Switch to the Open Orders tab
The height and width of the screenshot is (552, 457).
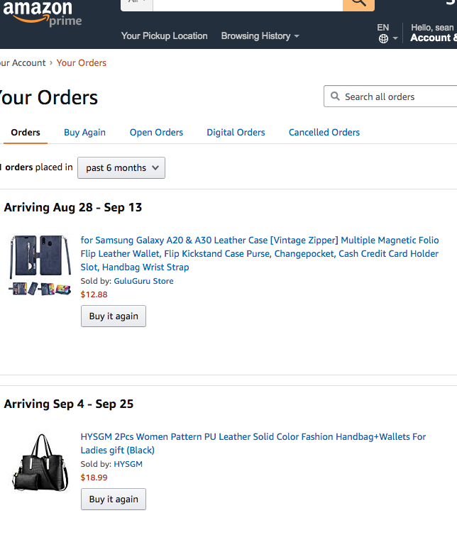tap(156, 133)
